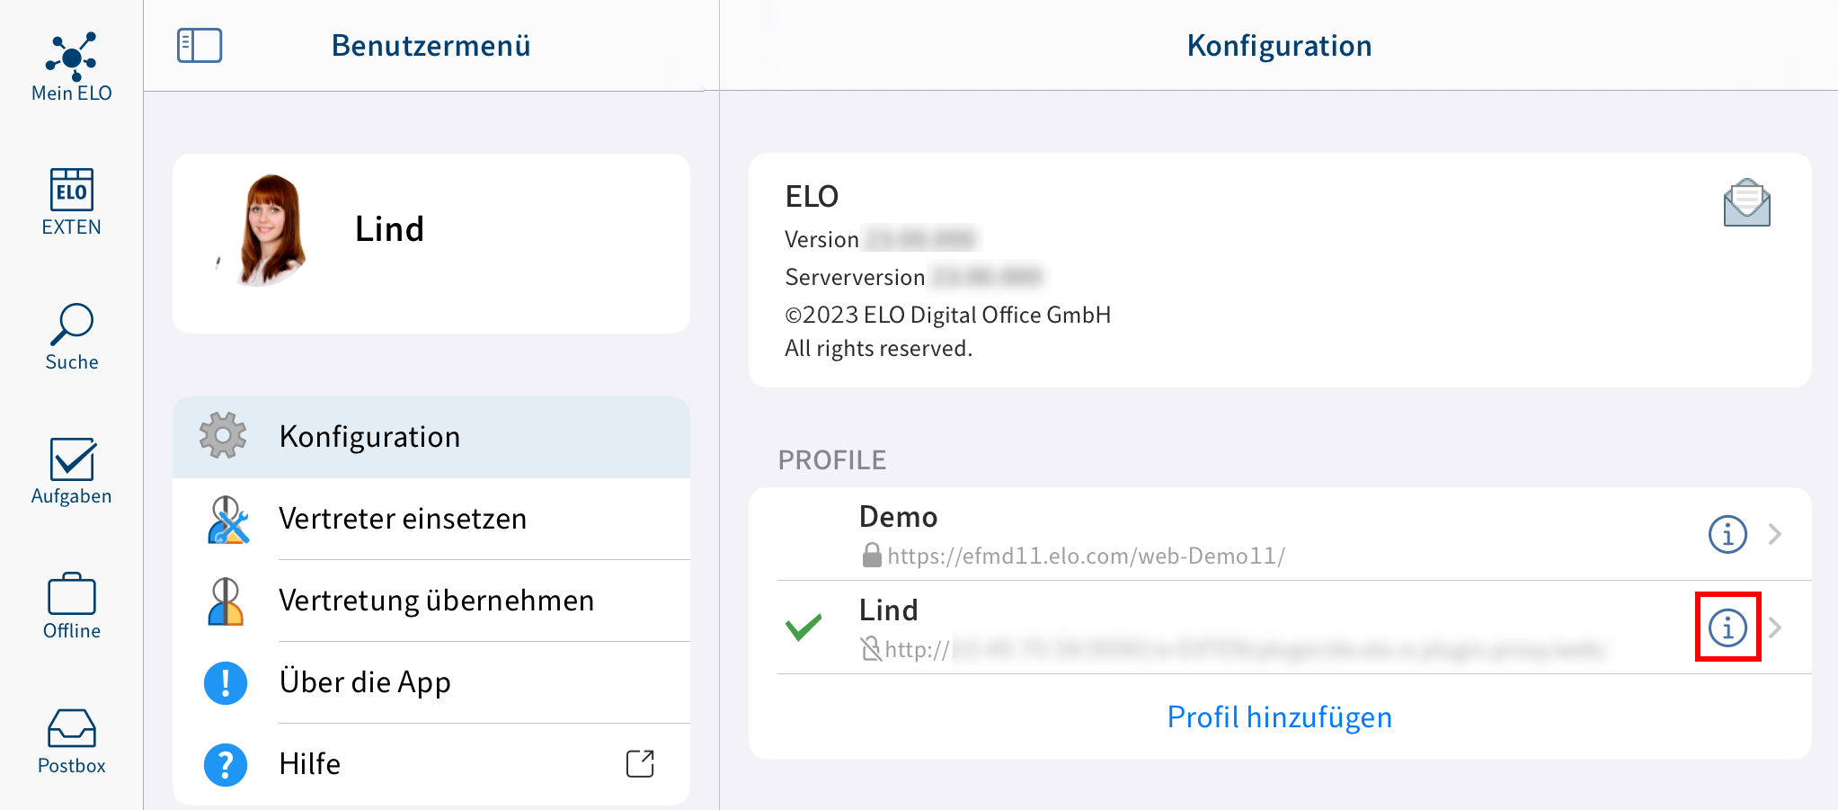Click the Vertretung übernehmen person icon
Screen dimensions: 1838x810
click(x=226, y=601)
